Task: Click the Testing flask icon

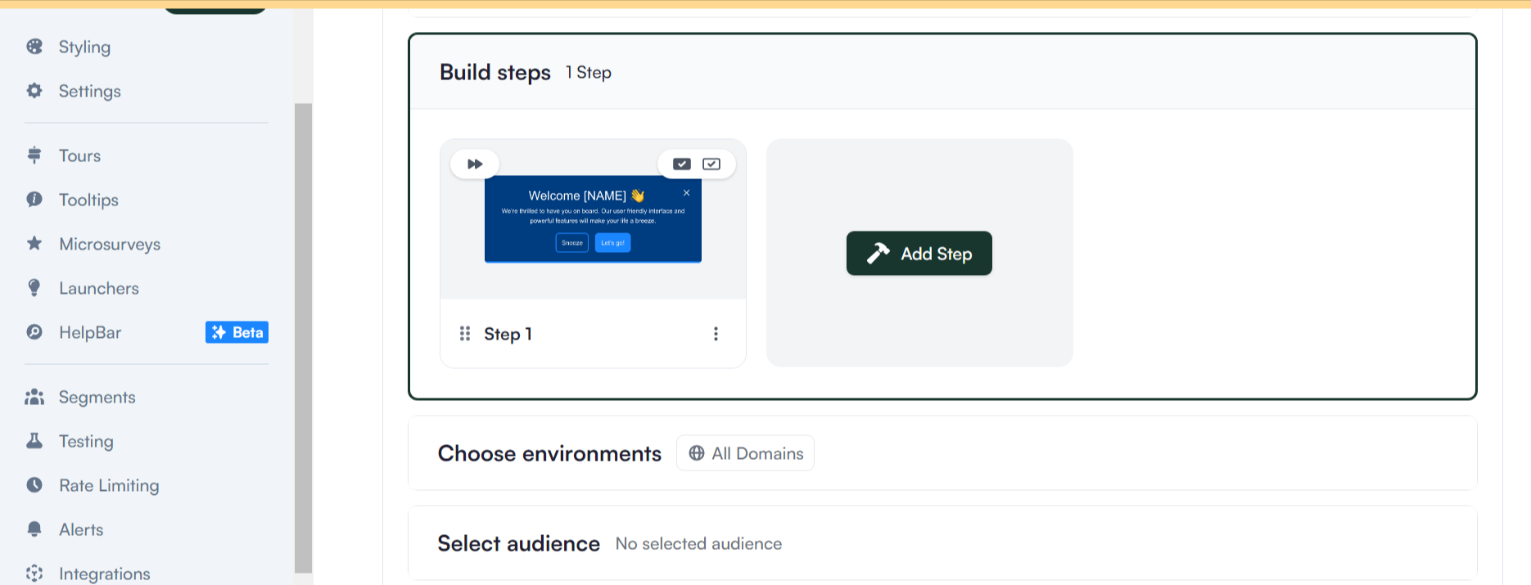Action: click(x=34, y=441)
